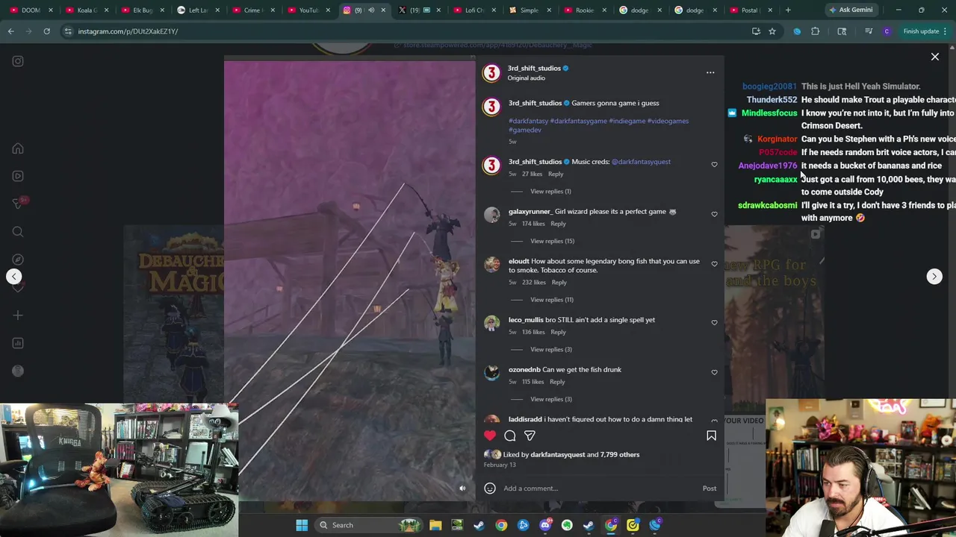The height and width of the screenshot is (537, 956).
Task: Click 3rd_shift_studios avatar in post header
Action: [491, 72]
